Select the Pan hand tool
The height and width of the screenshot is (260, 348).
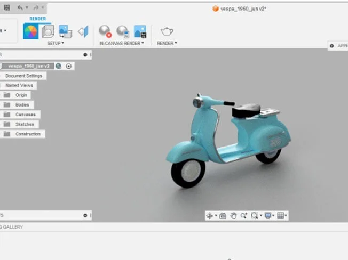coord(233,216)
